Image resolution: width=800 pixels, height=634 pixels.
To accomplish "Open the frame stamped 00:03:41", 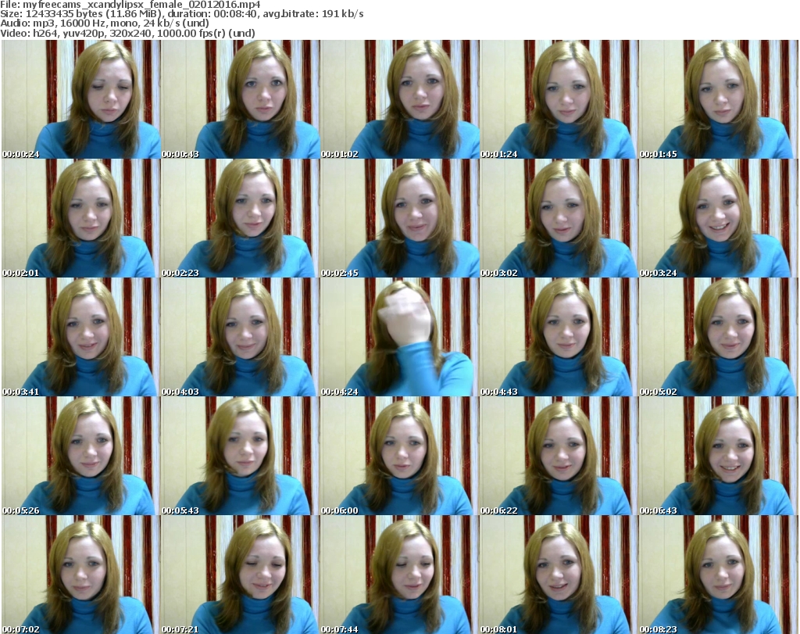I will 80,338.
